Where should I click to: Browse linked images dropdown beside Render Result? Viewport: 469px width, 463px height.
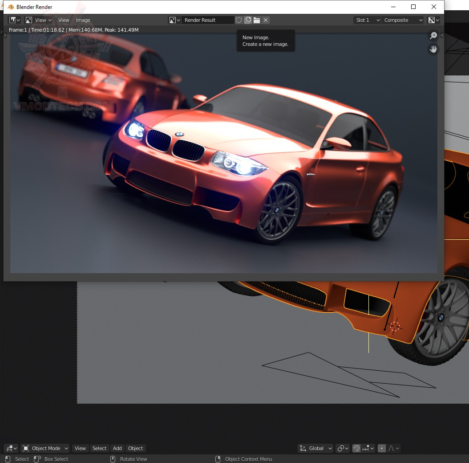tap(175, 20)
